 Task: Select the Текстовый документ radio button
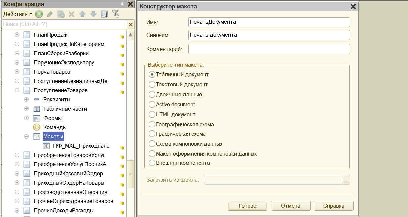pos(152,85)
